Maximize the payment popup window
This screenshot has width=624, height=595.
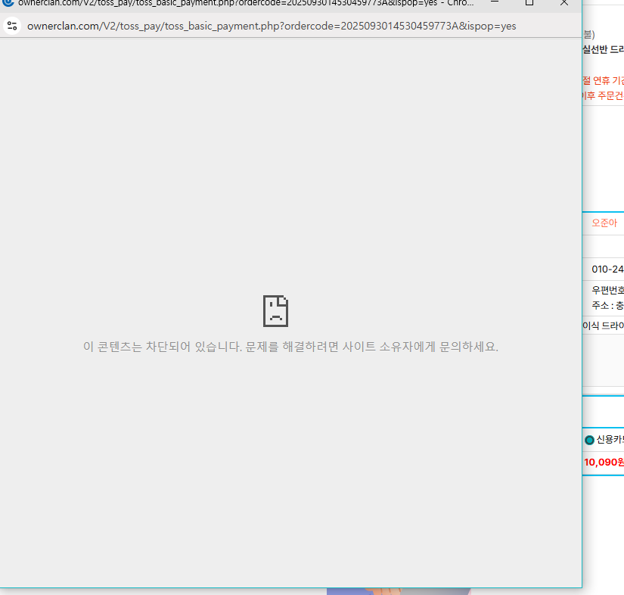point(529,2)
